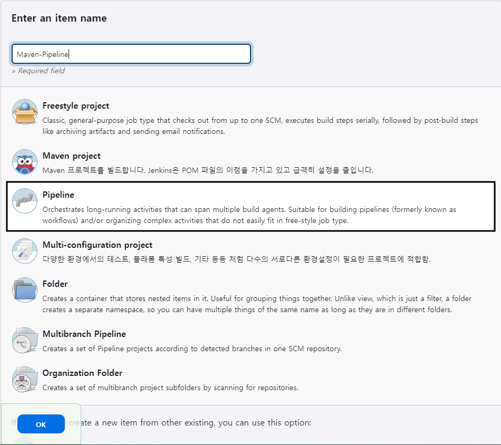
Task: Select the Pipeline title
Action: pos(58,195)
